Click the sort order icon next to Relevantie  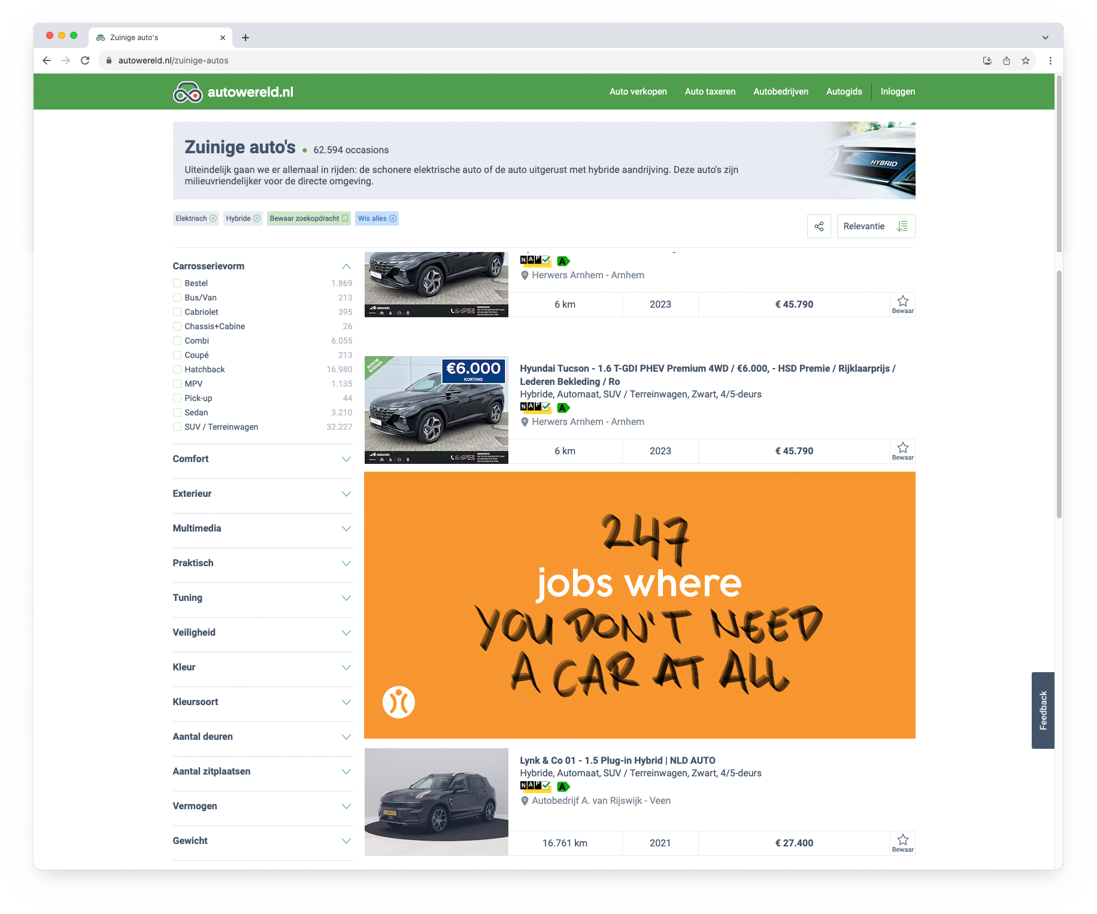[902, 226]
